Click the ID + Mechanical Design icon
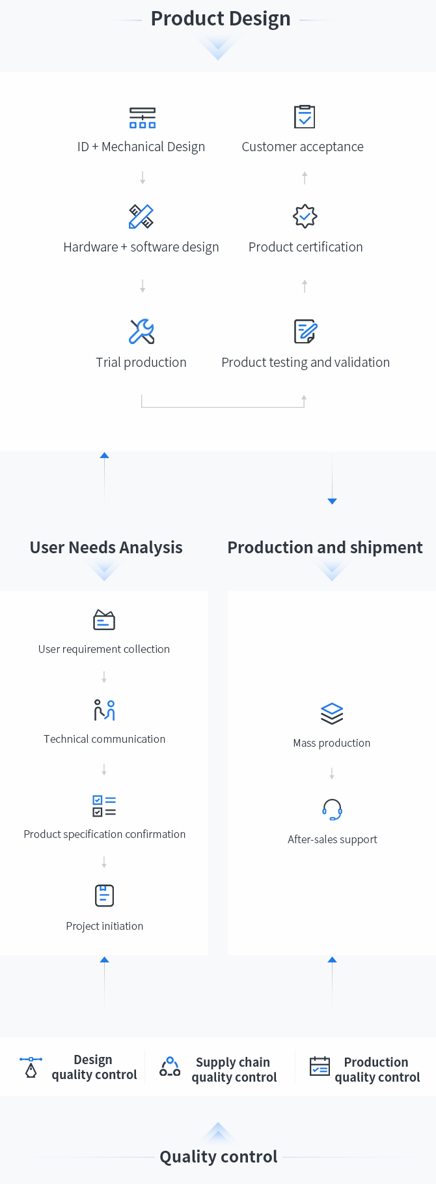Viewport: 436px width, 1184px height. [x=142, y=118]
